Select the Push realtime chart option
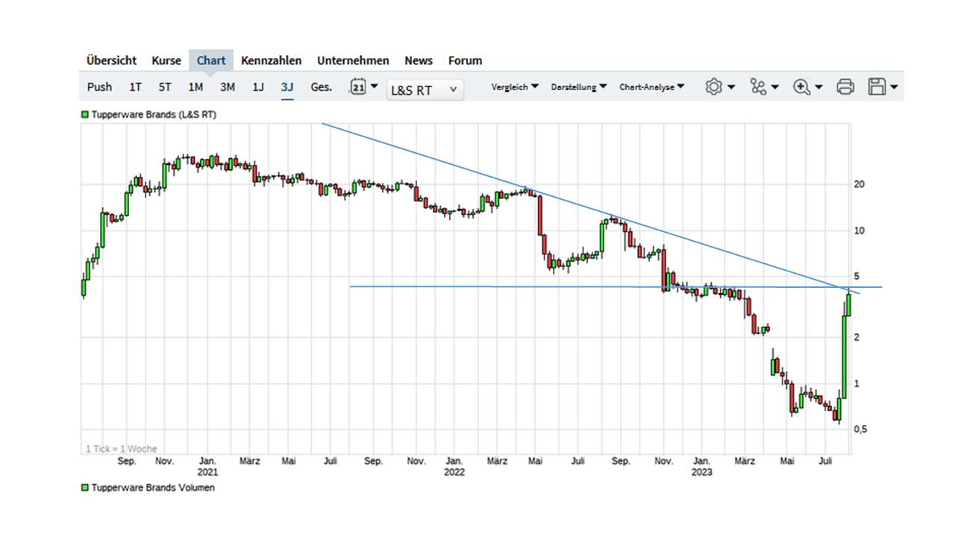 (99, 87)
